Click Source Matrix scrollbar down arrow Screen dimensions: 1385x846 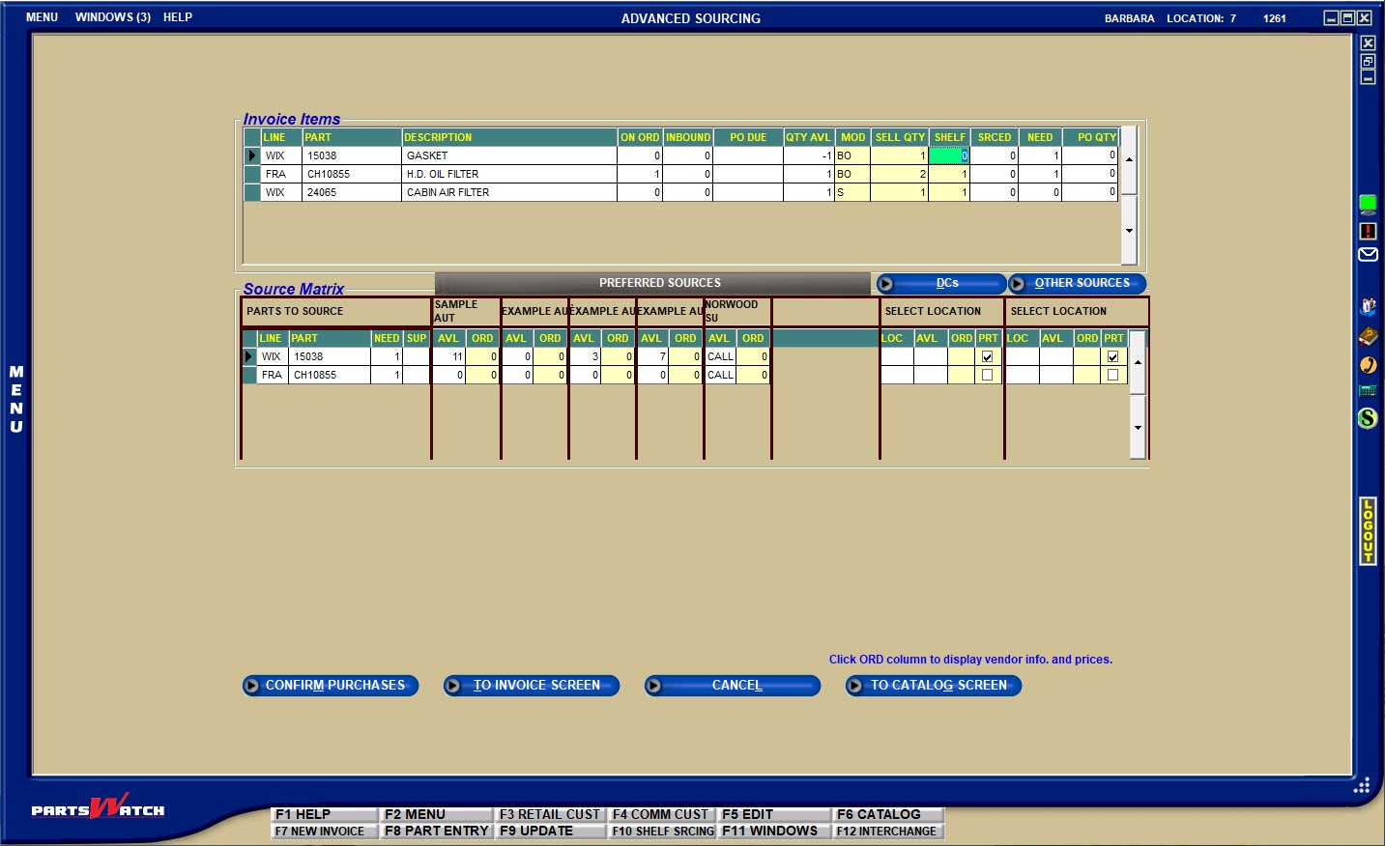click(1138, 427)
